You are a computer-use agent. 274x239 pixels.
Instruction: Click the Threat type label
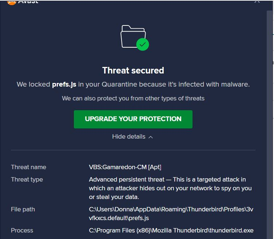click(27, 180)
